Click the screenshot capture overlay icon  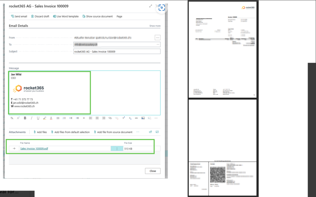pos(162,8)
